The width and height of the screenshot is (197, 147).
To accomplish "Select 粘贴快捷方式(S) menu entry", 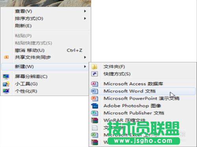I will click(46, 43).
